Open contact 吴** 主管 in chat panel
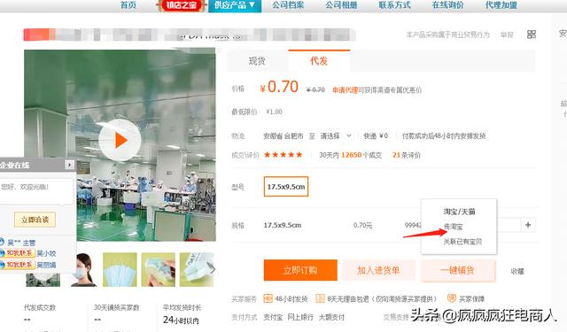 click(x=21, y=243)
